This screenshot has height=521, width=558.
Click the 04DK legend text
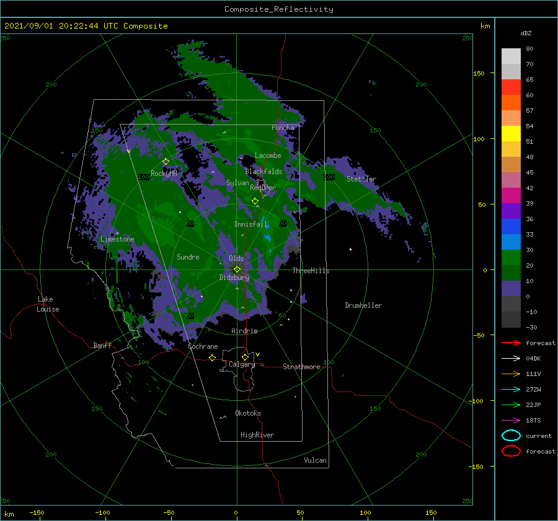pyautogui.click(x=533, y=359)
